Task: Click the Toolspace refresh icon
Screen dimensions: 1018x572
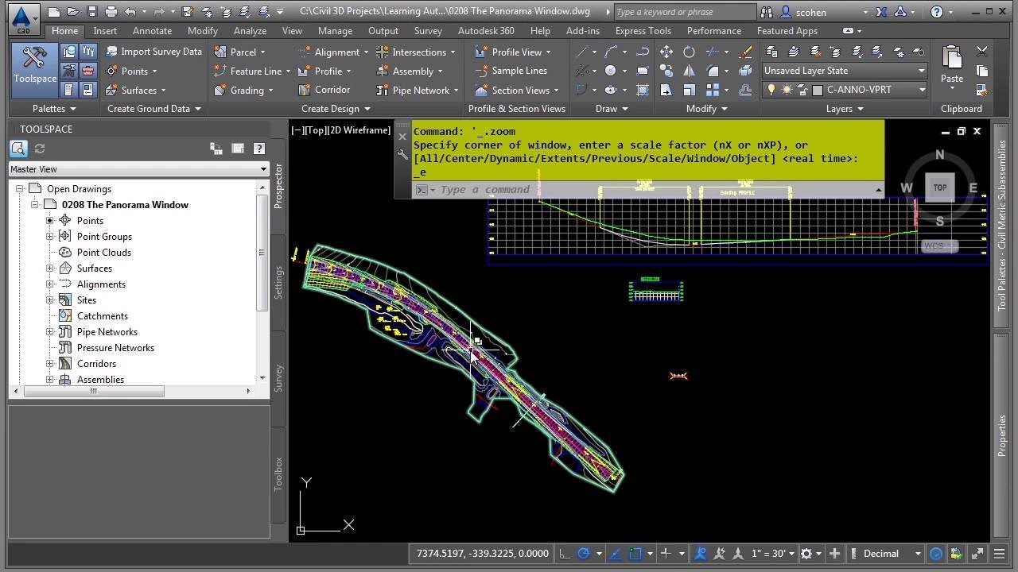Action: (x=40, y=149)
